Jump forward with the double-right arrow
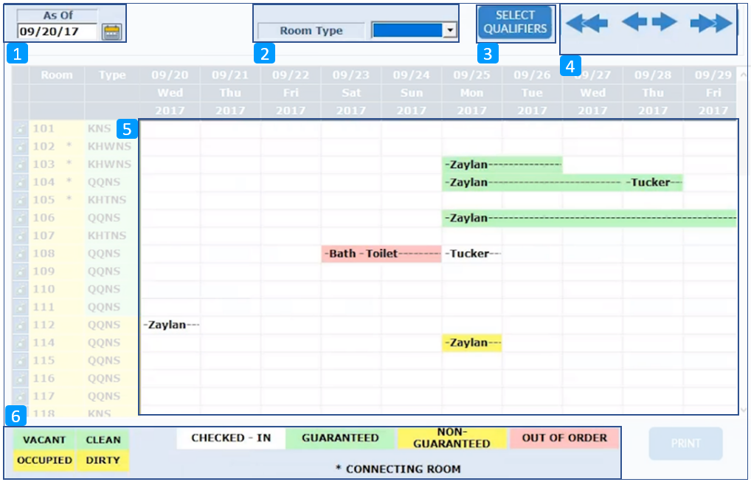 tap(711, 23)
